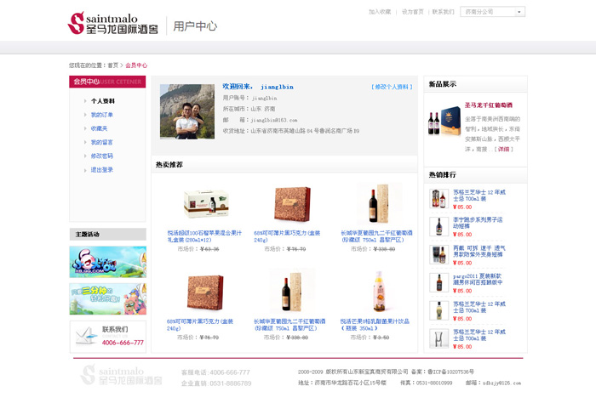Open 我的订单 in the member sidebar

tap(101, 115)
